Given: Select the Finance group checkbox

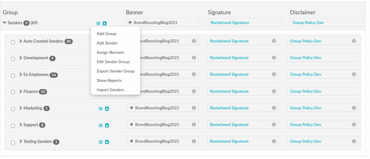Looking at the screenshot, I should (13, 92).
